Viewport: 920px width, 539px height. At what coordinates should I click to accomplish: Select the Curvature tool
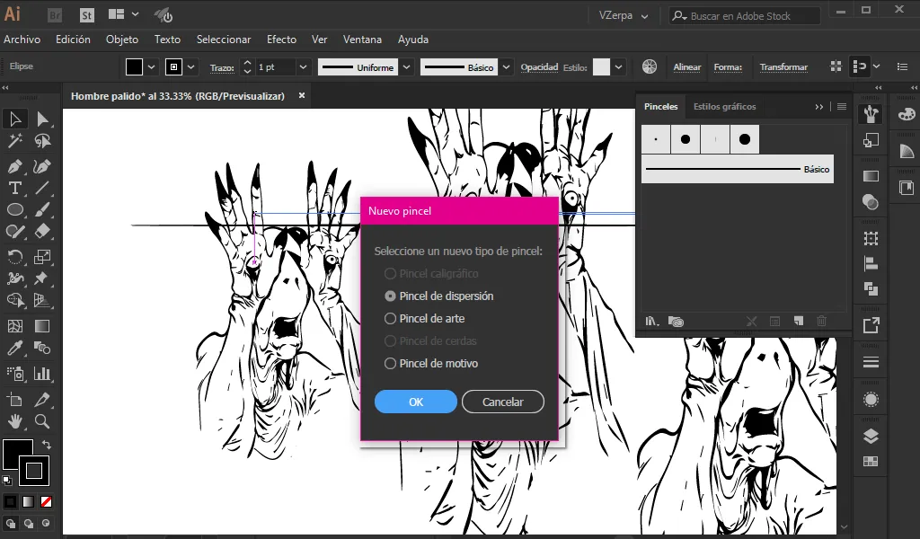click(42, 166)
